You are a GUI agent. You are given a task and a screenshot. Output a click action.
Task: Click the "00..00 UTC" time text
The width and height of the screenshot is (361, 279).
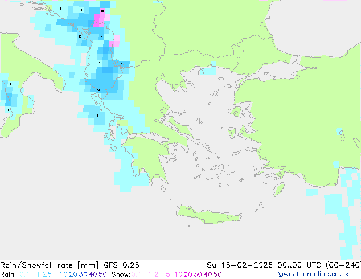point(300,265)
